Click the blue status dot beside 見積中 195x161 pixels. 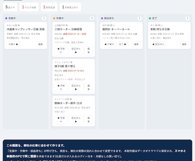(x=6, y=18)
